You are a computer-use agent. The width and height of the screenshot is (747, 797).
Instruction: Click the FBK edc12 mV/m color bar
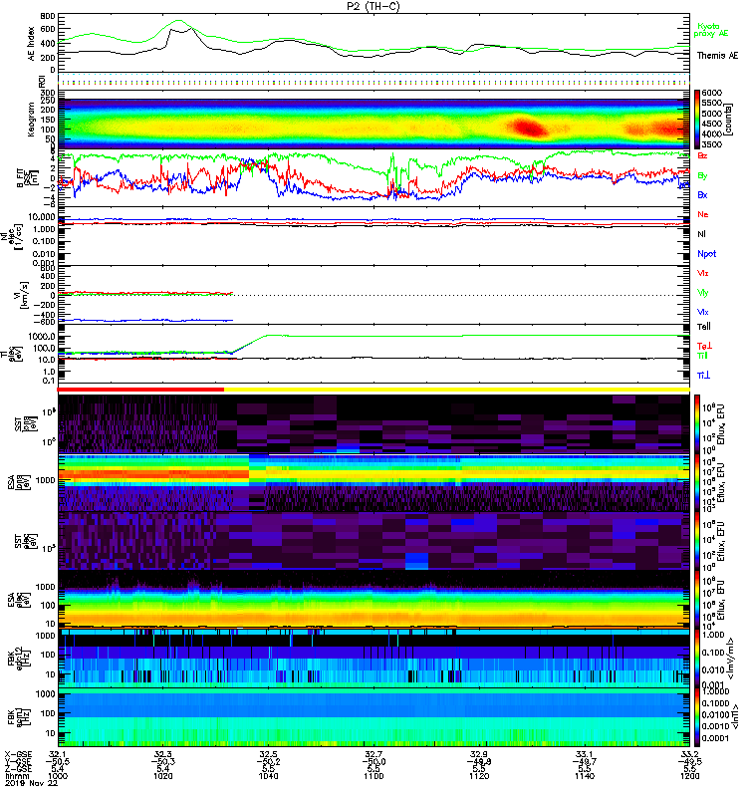697,659
